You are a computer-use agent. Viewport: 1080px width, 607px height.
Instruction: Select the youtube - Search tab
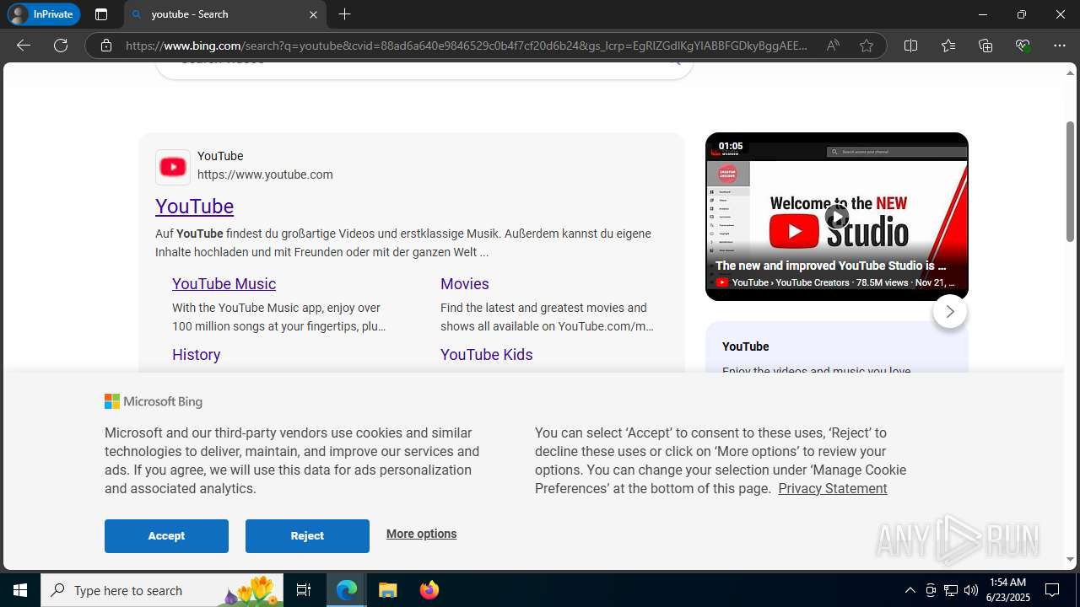224,14
